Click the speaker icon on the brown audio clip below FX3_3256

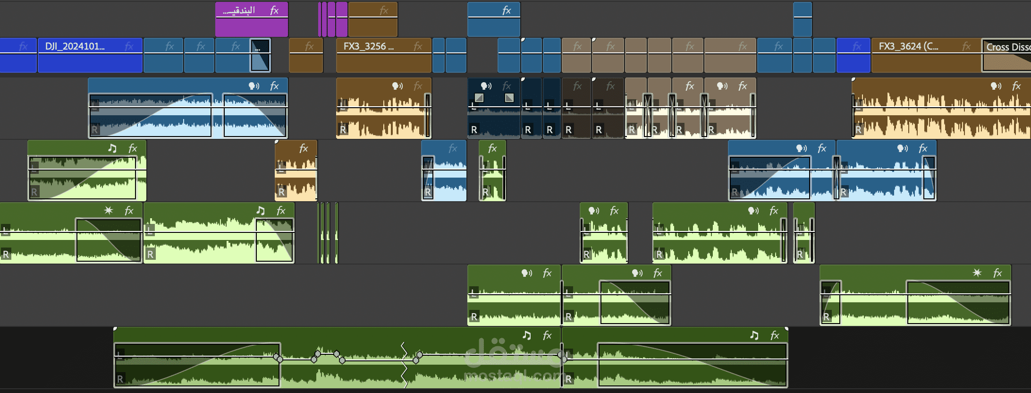click(397, 86)
